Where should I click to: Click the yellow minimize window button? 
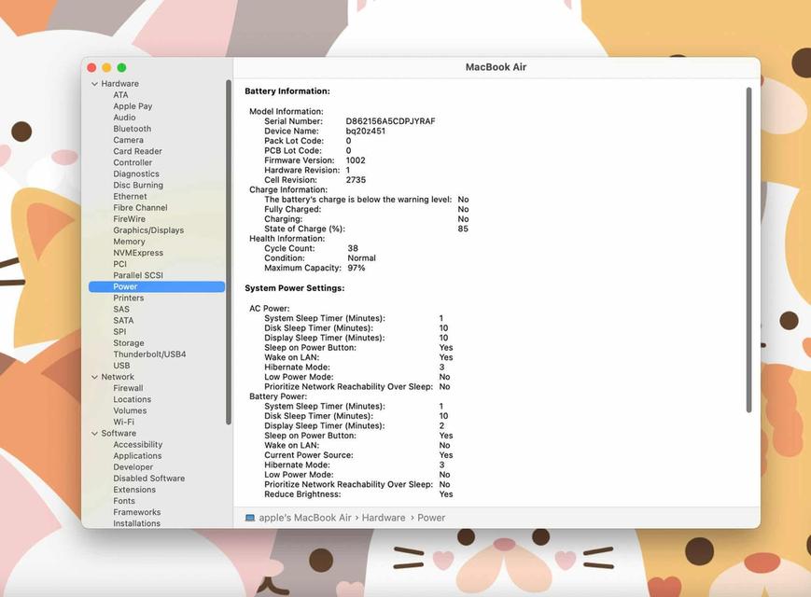tap(106, 68)
